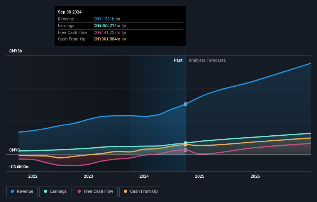Click the orange dot beside Cash From Op

tap(126, 192)
